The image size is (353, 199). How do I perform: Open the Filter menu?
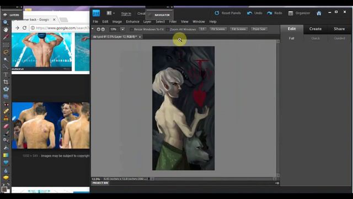(x=173, y=22)
